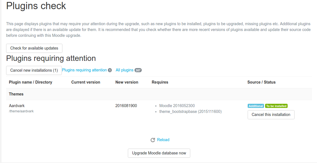
Task: Click the green To be installed label
Action: [x=276, y=106]
